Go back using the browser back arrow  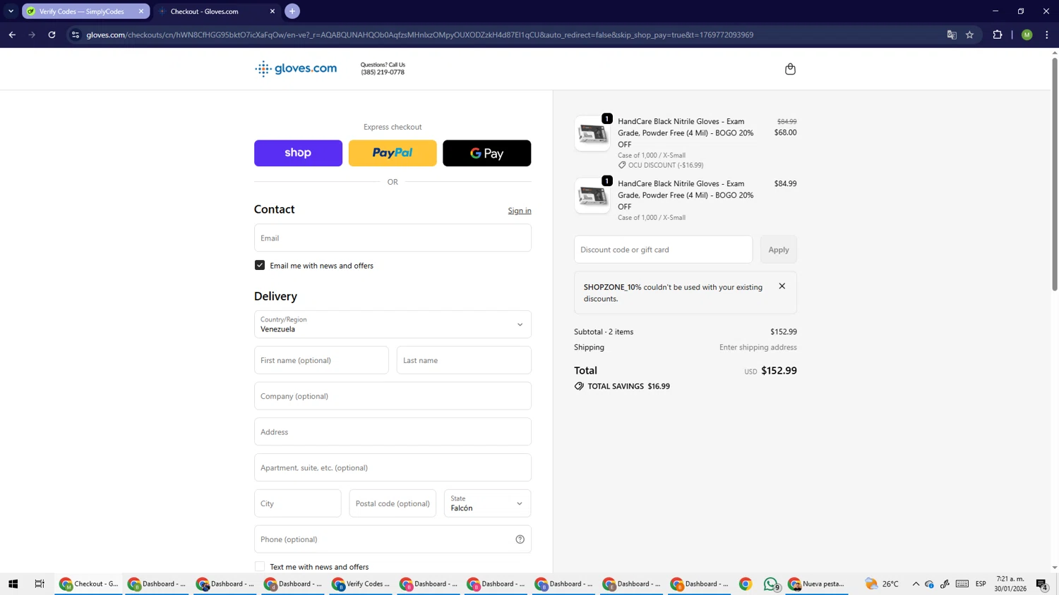pyautogui.click(x=12, y=35)
